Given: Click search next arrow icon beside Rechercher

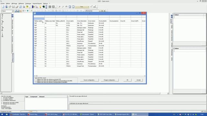Looking at the screenshot, I should click(104, 11).
